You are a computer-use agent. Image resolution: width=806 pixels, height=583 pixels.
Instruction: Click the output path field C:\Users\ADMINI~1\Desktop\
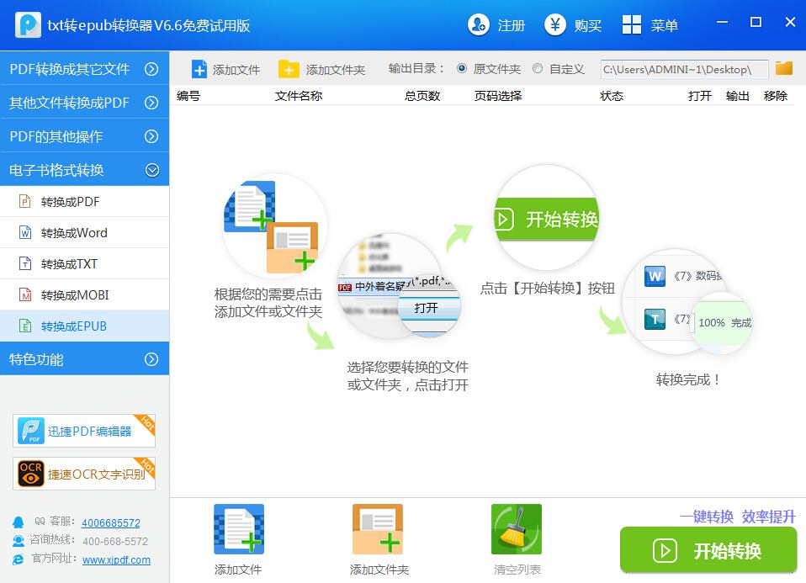[684, 69]
